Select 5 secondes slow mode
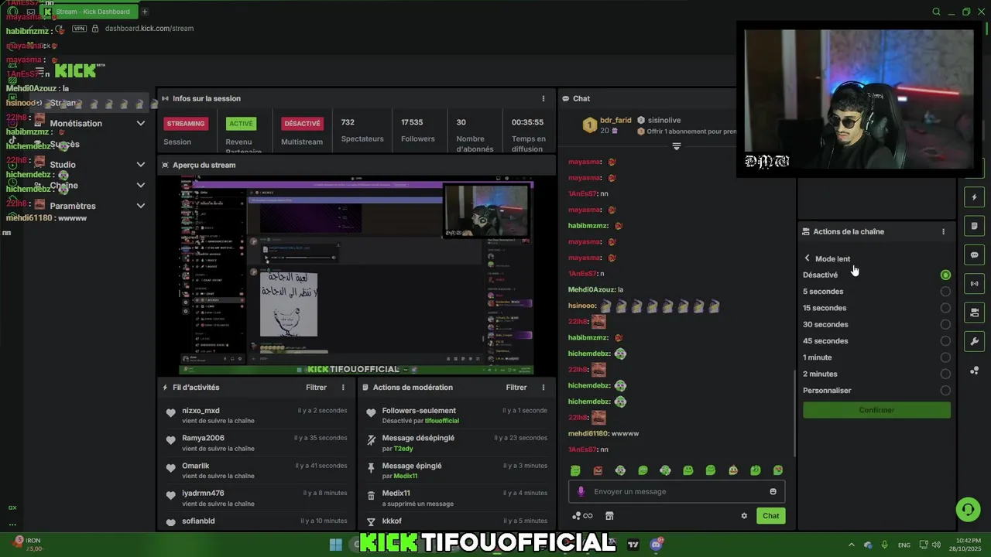 876,292
